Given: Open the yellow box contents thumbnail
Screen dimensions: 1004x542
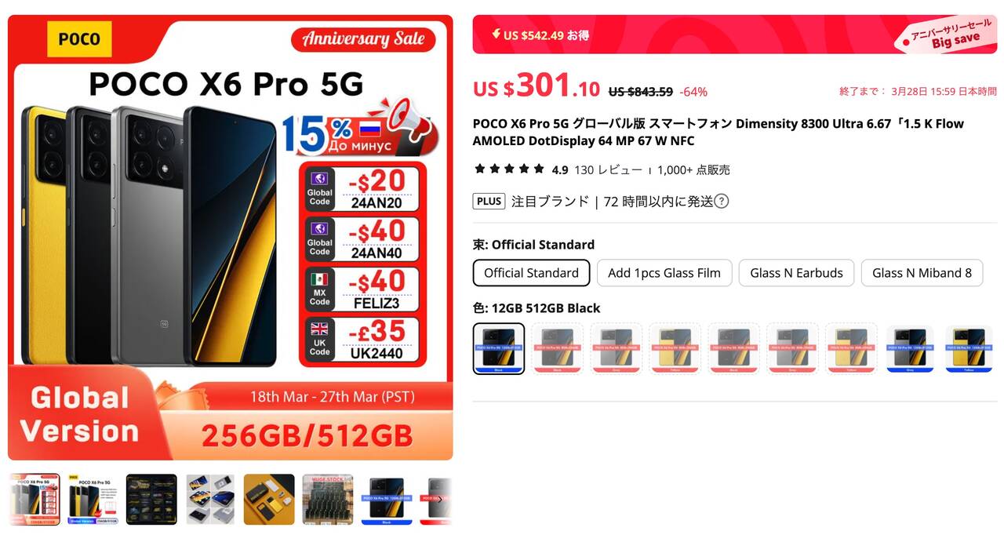Looking at the screenshot, I should pos(269,500).
